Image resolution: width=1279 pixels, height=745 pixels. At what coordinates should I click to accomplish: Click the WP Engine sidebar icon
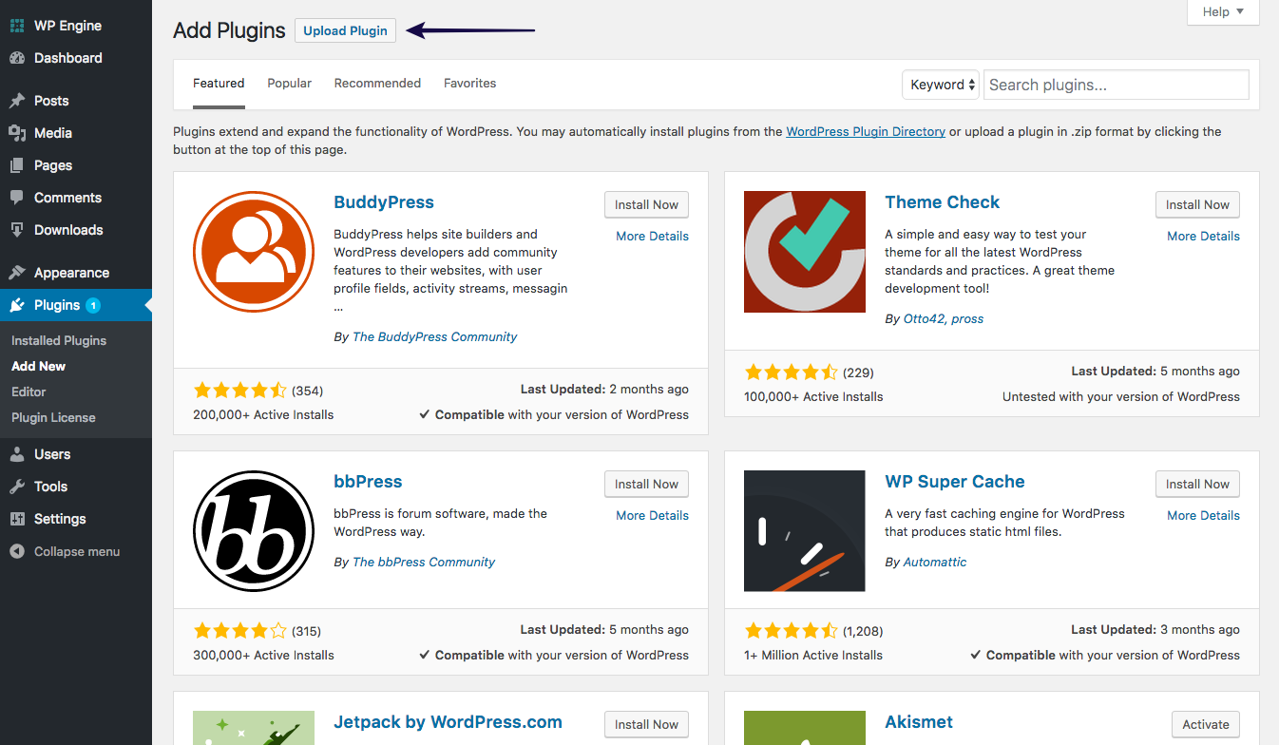[17, 26]
